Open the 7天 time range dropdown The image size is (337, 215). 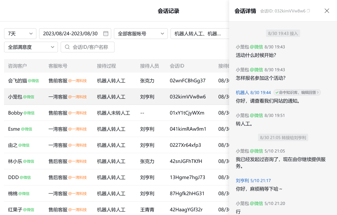click(20, 34)
